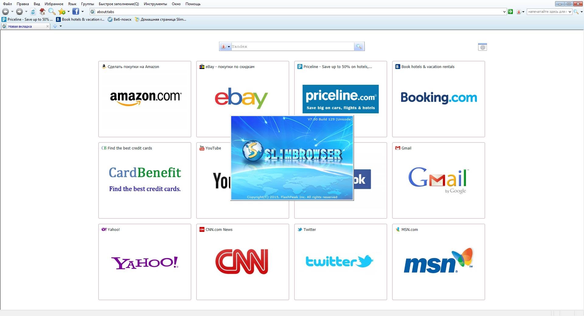Open the Окно menu
The width and height of the screenshot is (584, 316).
[176, 4]
